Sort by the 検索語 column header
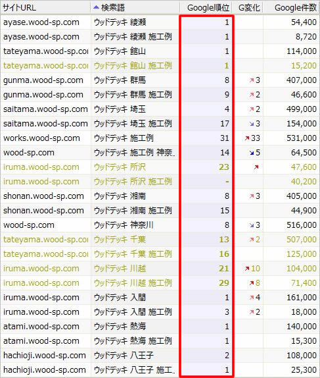 coord(135,7)
